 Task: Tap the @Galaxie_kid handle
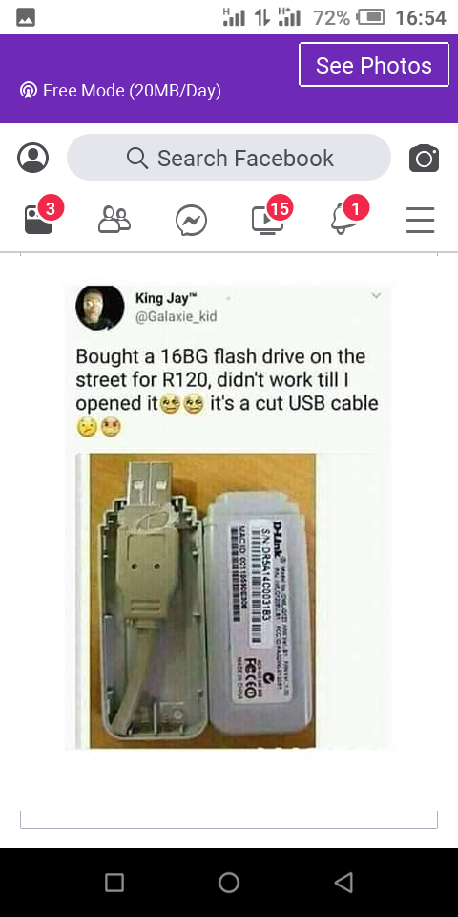click(x=176, y=317)
